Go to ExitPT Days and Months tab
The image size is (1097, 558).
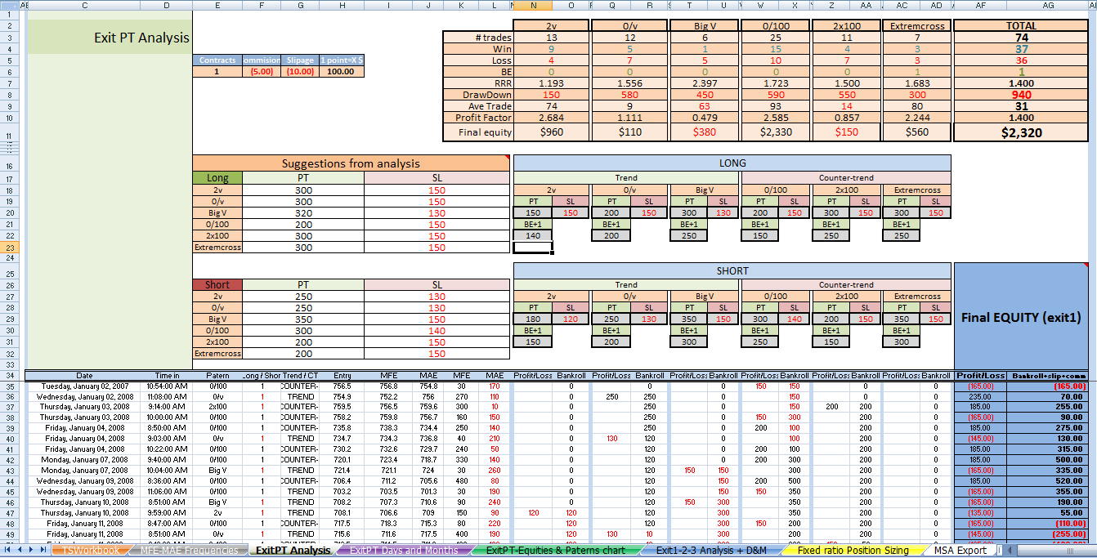[403, 551]
